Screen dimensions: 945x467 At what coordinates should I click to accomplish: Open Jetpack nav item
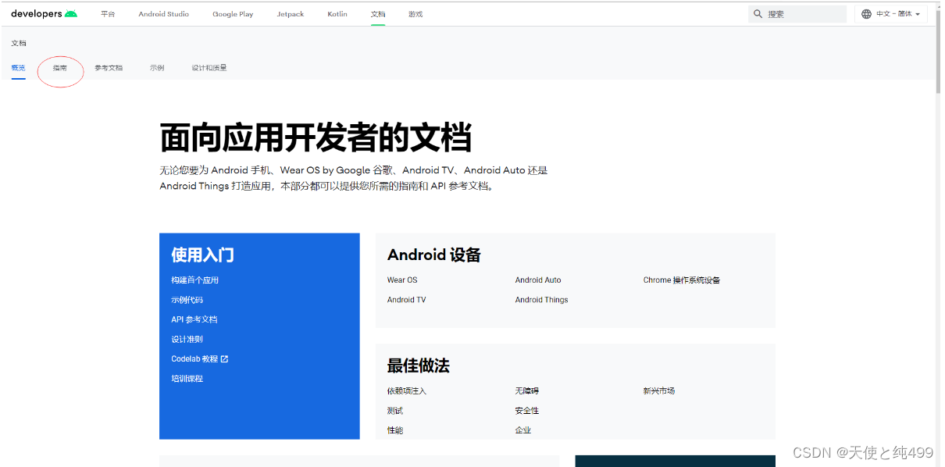(x=291, y=14)
